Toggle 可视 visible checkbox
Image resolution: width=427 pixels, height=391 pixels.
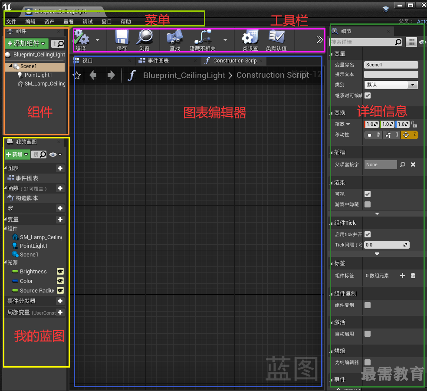pos(368,194)
